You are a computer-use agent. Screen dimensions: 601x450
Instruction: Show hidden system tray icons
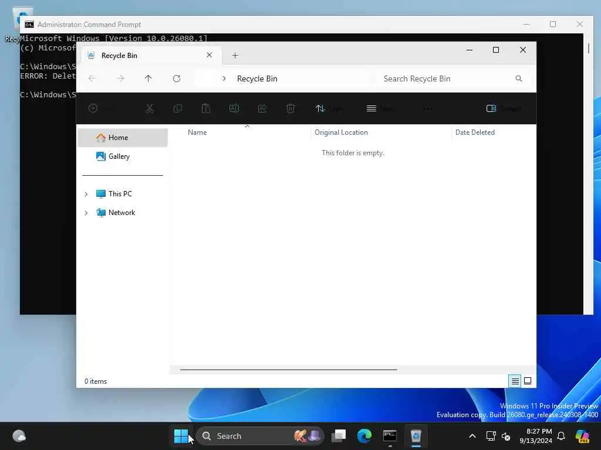pos(472,436)
